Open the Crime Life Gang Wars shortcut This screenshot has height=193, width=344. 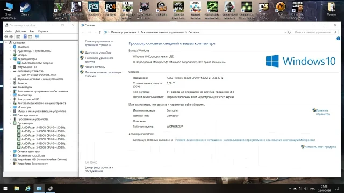tap(297, 10)
